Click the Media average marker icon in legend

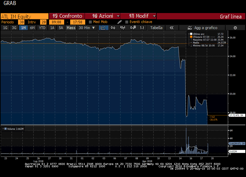[x=191, y=43]
